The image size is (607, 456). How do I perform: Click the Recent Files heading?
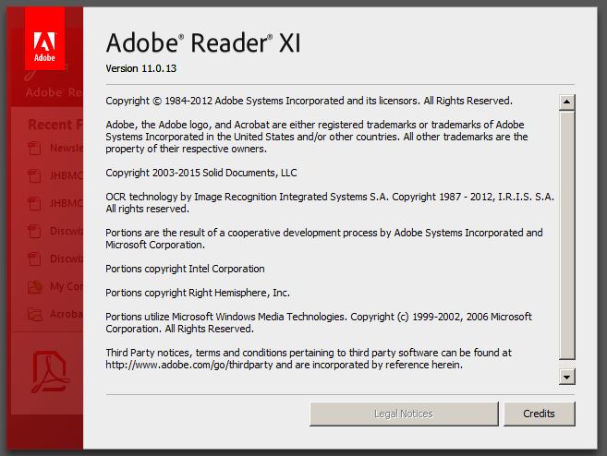coord(55,125)
